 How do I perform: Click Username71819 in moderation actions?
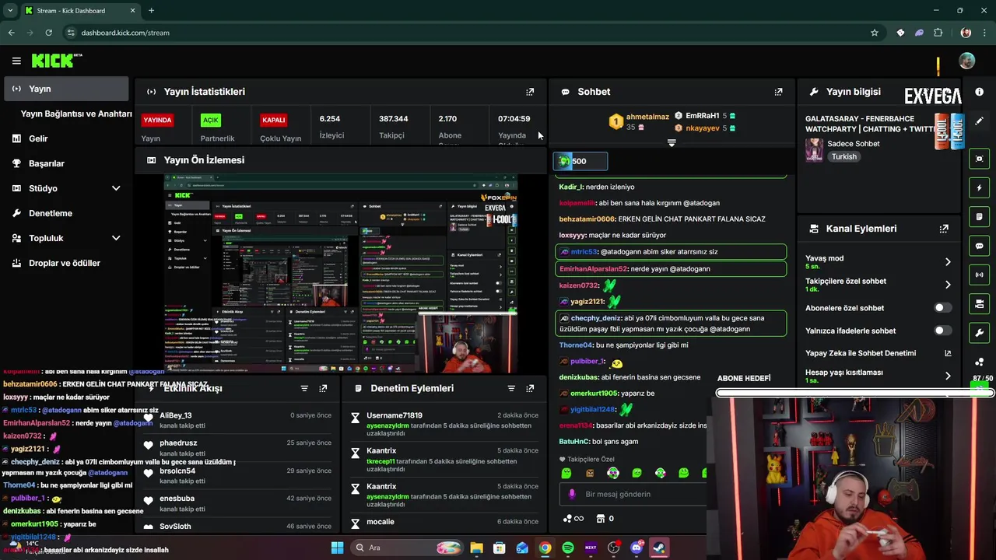395,415
